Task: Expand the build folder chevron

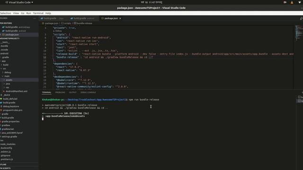Action: coord(1,65)
